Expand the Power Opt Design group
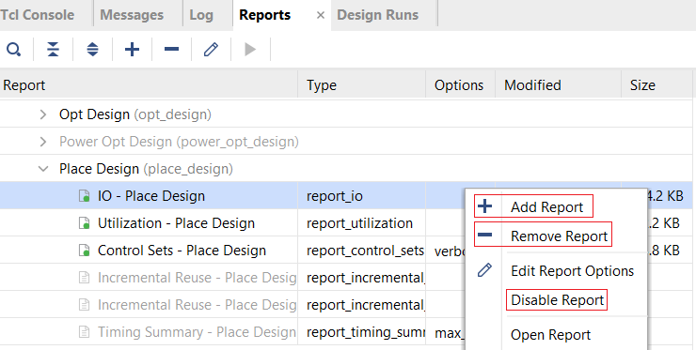This screenshot has height=350, width=696. [43, 142]
